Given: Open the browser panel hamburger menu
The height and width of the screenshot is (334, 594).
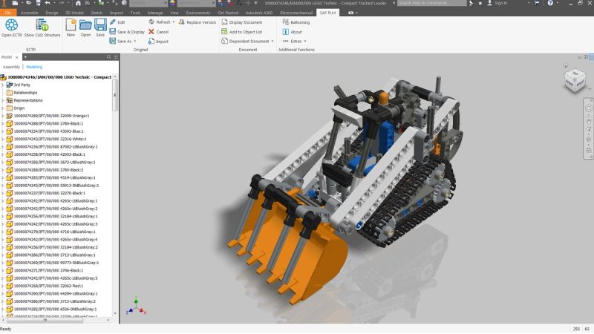Looking at the screenshot, I should tap(116, 57).
